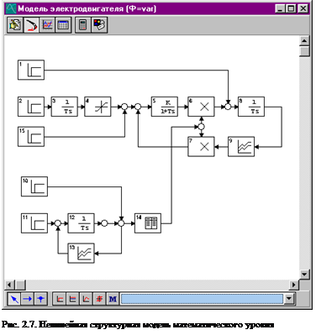Select step source block 1
The image size is (316, 335).
point(31,70)
